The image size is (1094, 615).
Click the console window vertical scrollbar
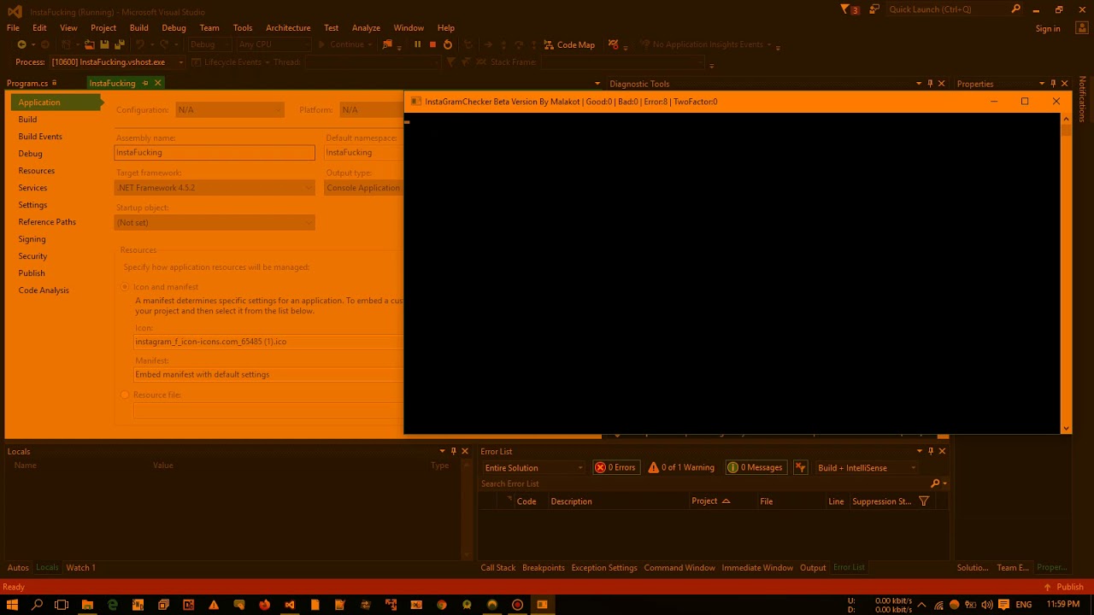pyautogui.click(x=1066, y=273)
